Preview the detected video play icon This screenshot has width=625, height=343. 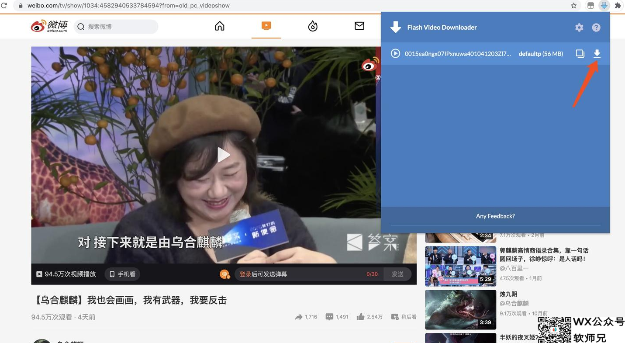pyautogui.click(x=395, y=54)
